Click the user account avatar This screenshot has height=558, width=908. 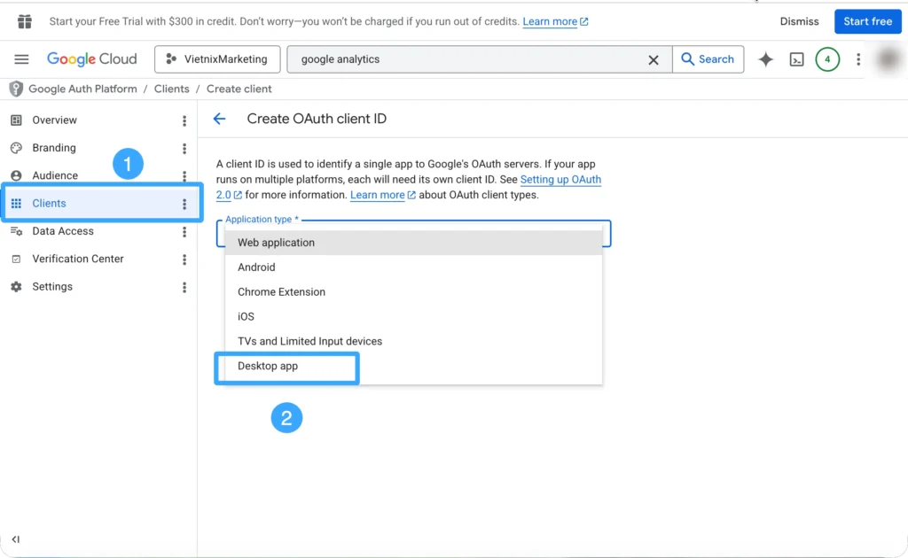(888, 59)
